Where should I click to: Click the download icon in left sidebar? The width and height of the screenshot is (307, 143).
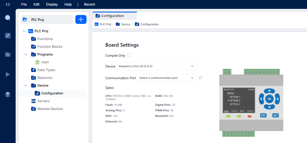(x=8, y=54)
